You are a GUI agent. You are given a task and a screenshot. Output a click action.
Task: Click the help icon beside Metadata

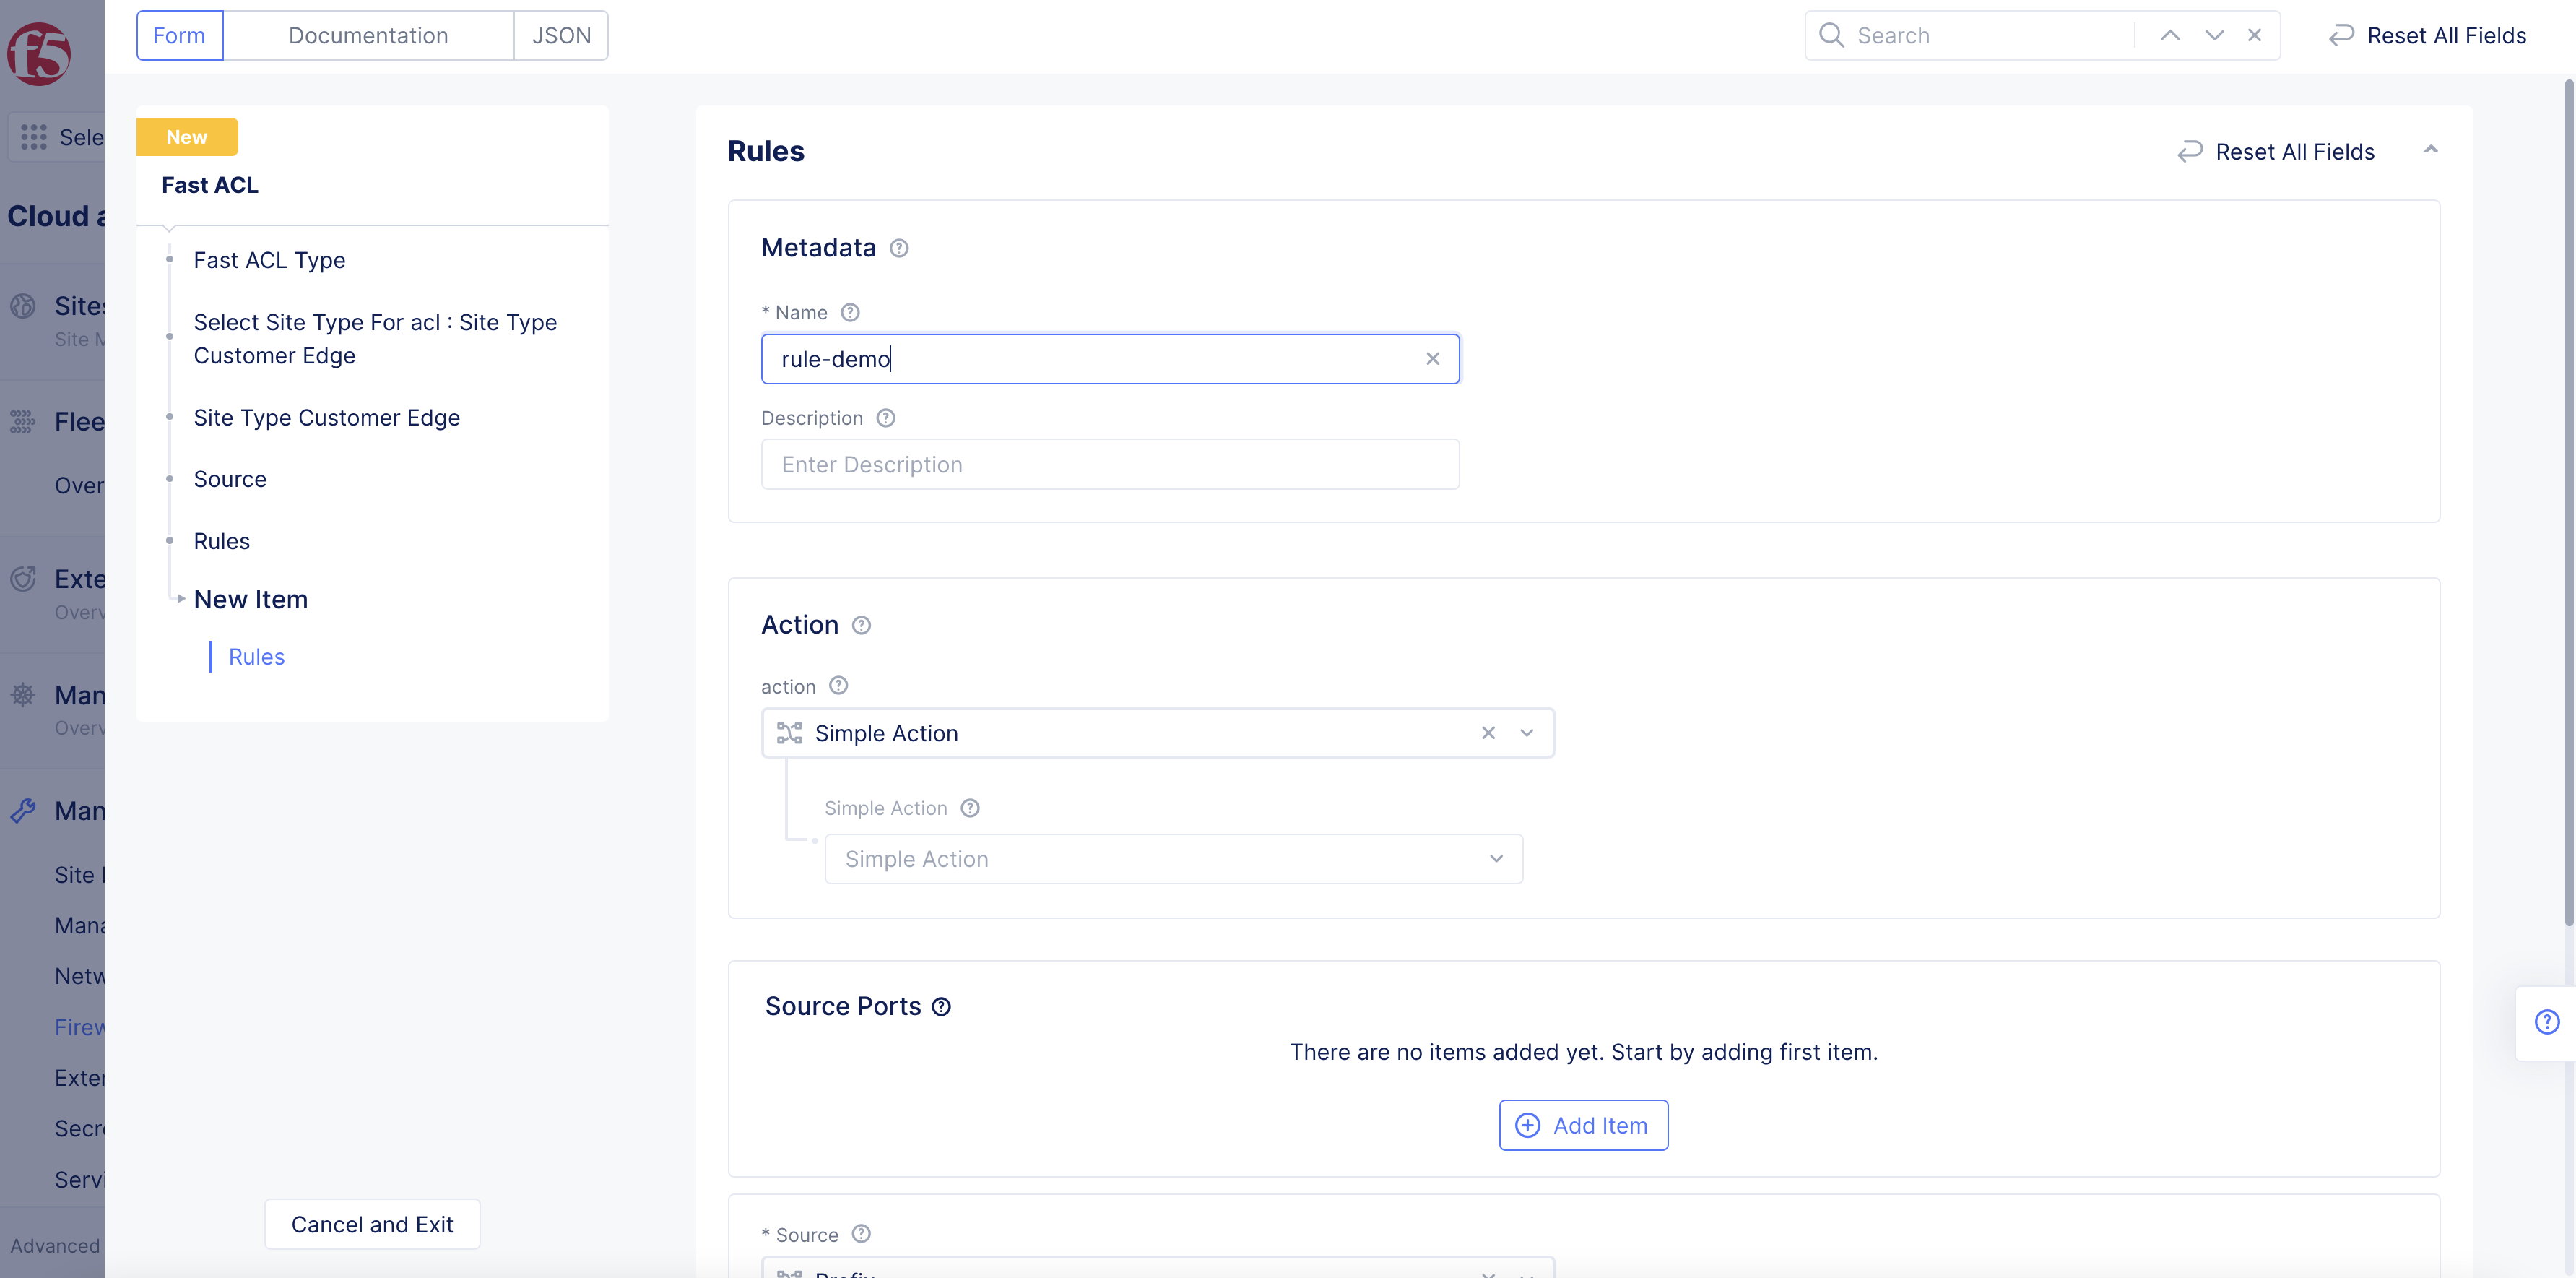click(899, 248)
